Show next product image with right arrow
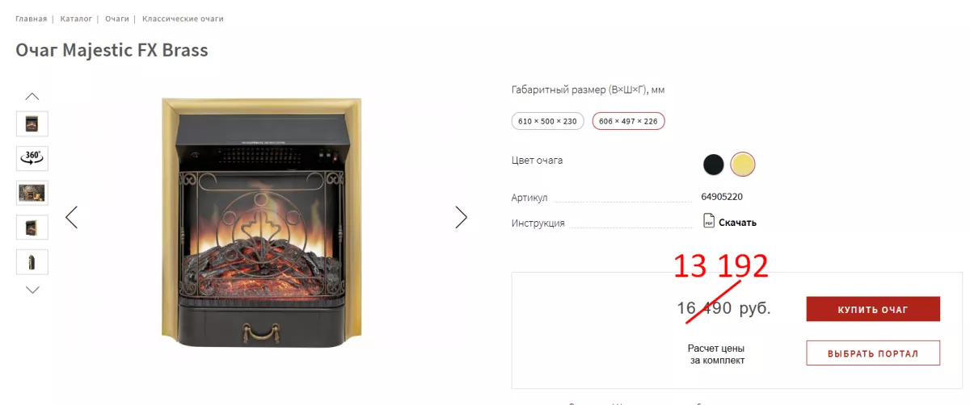 [x=461, y=217]
